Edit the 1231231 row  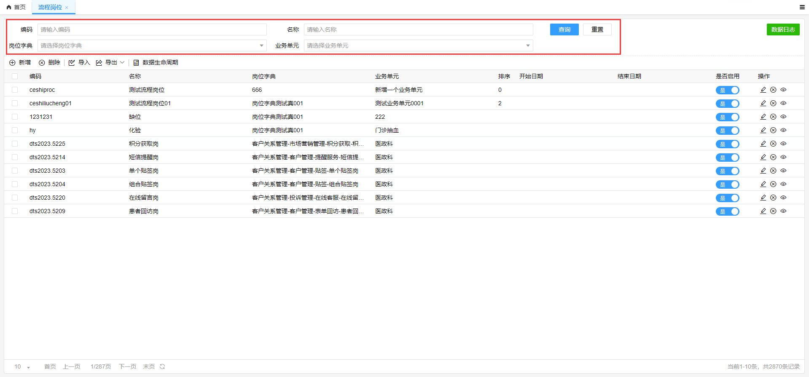tap(763, 117)
